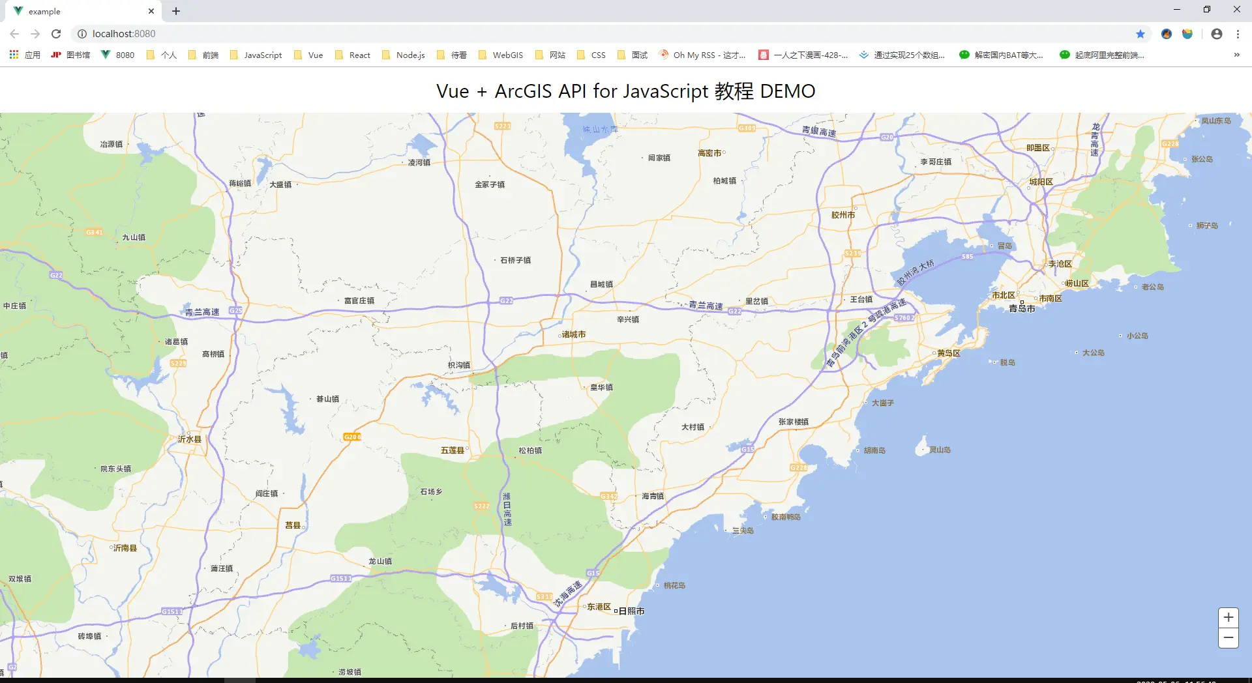Click the 大公岛 island label
Image resolution: width=1252 pixels, height=683 pixels.
(1094, 353)
